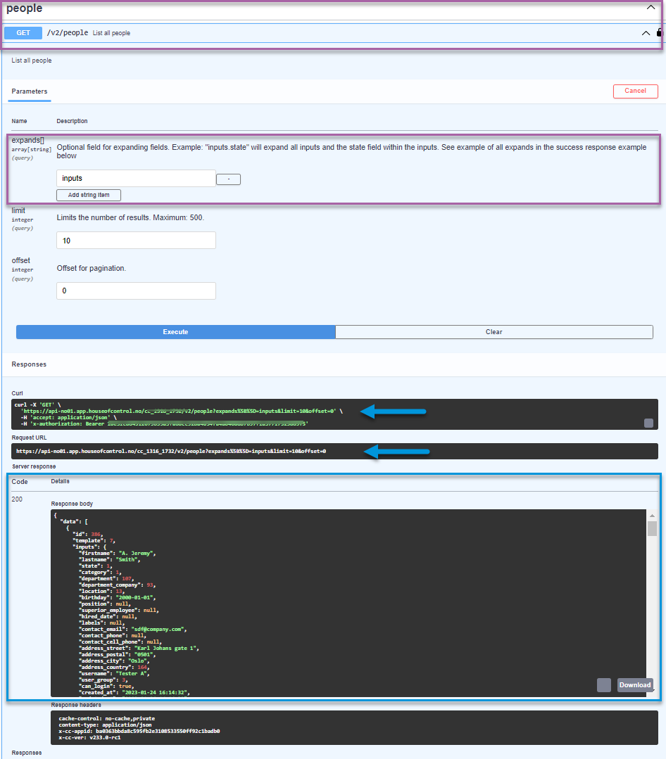The image size is (666, 759).
Task: Click the "address_street" line in response
Action: coord(139,648)
